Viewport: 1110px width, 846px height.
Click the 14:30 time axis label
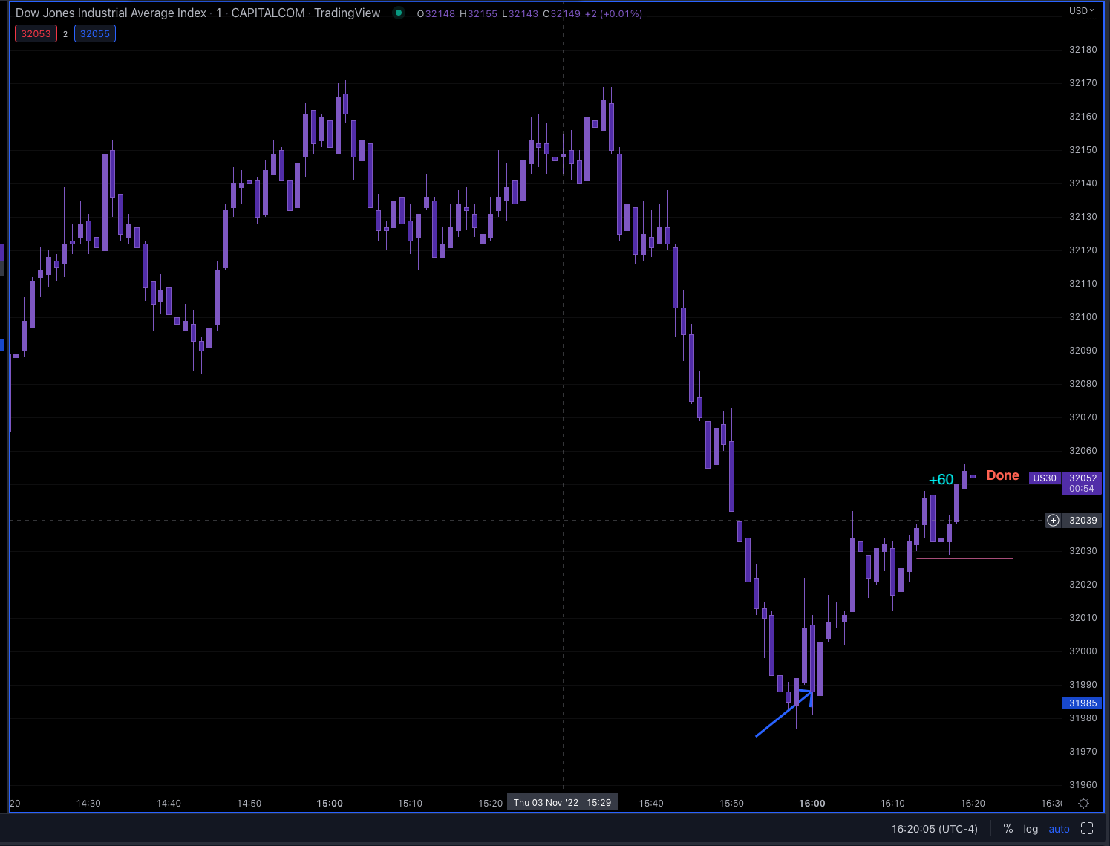point(88,803)
